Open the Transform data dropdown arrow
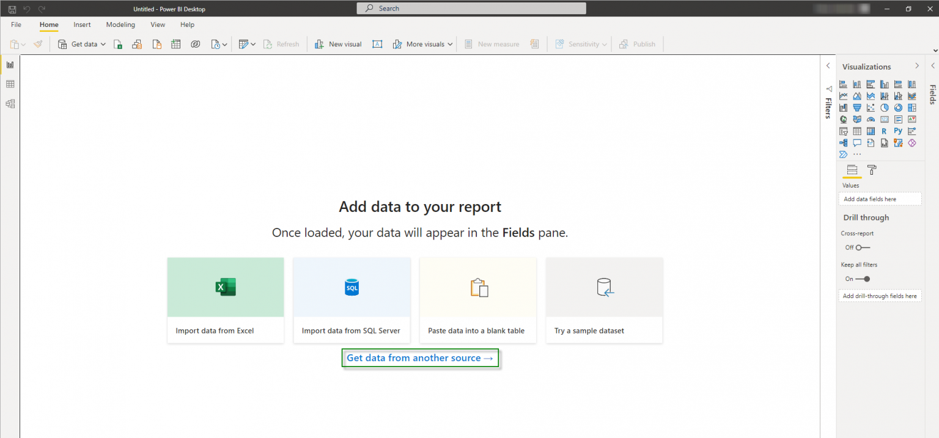Screen dimensions: 939x438 252,43
